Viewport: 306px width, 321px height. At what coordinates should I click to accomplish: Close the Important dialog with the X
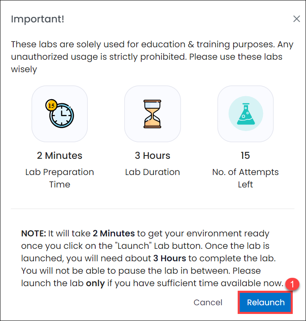[x=296, y=19]
